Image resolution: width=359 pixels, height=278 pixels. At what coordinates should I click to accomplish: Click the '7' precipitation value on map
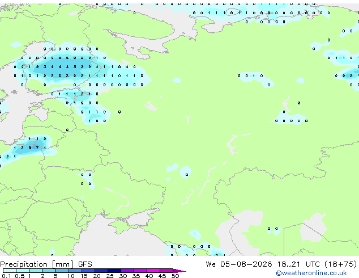37,148
